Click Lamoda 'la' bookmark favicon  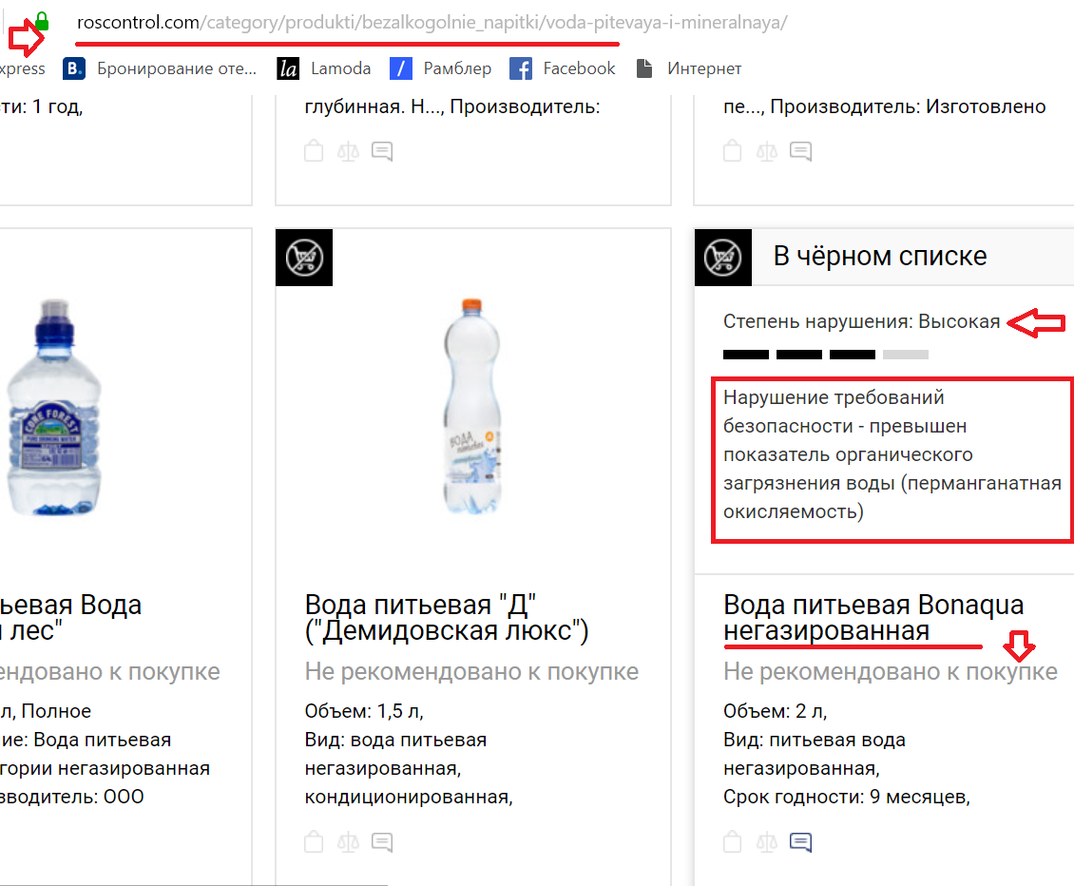(x=288, y=68)
